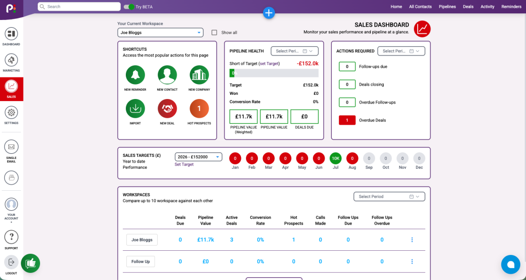
Task: Create a New Deal via handshake icon
Action: point(167,109)
